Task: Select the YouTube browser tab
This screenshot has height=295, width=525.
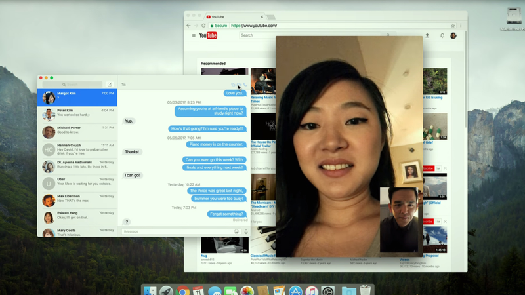Action: click(x=233, y=17)
